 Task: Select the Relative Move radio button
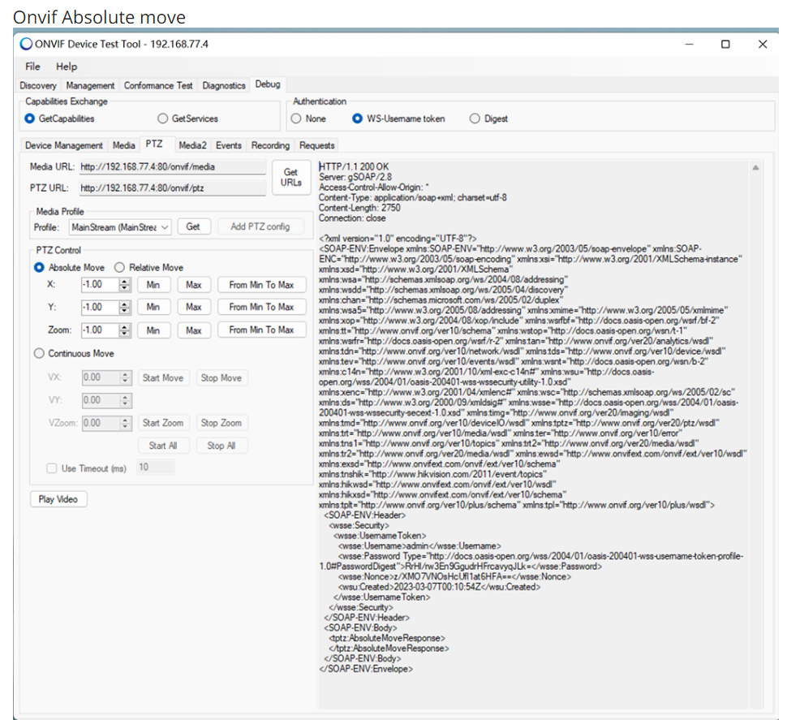[x=119, y=268]
